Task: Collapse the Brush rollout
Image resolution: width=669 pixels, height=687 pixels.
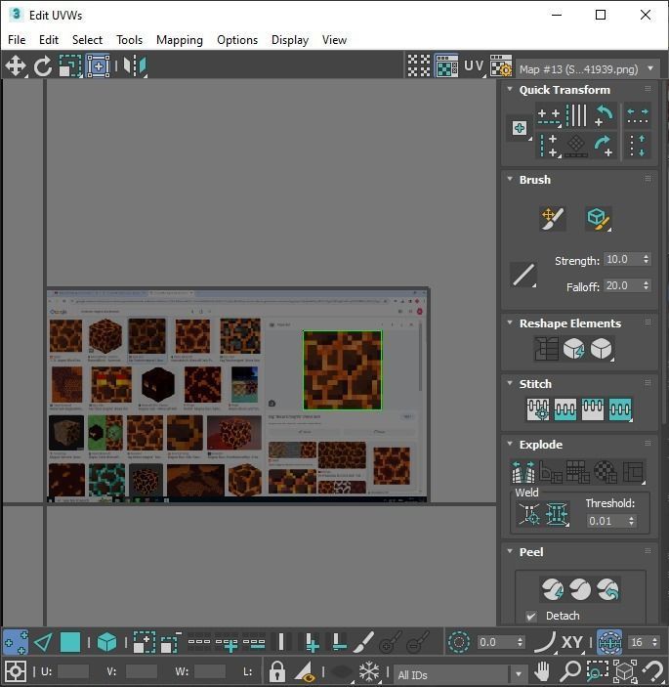Action: pyautogui.click(x=510, y=179)
